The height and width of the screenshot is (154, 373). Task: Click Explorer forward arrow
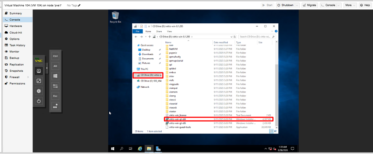141,37
